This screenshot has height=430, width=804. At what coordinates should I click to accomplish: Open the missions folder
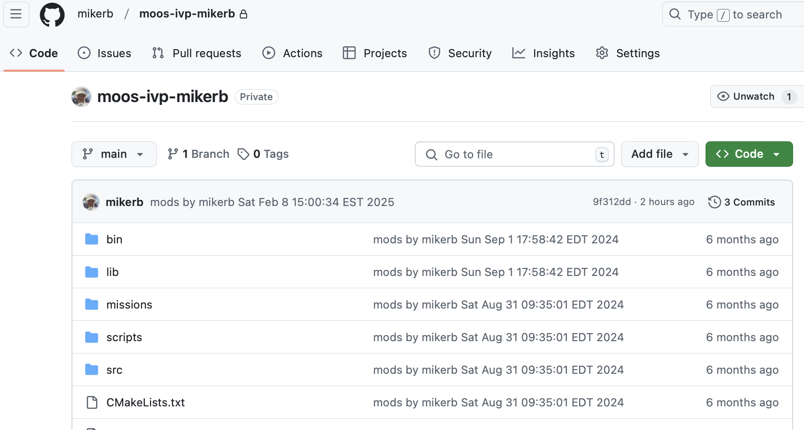(x=129, y=305)
